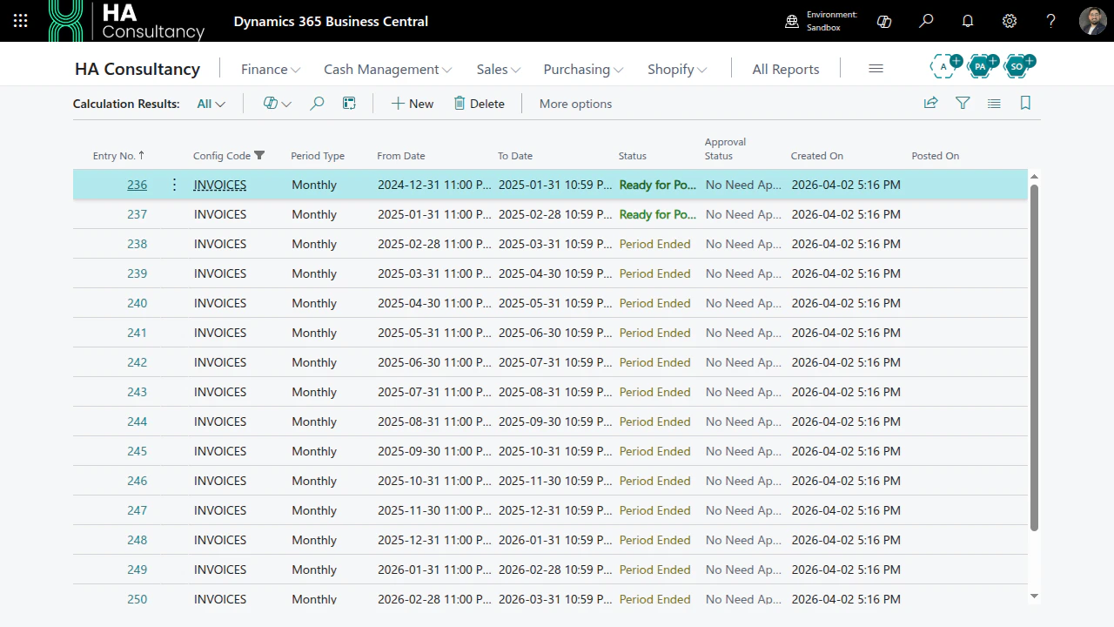Screen dimensions: 1114x627
Task: Sort by the Entry No. column header
Action: 118,156
